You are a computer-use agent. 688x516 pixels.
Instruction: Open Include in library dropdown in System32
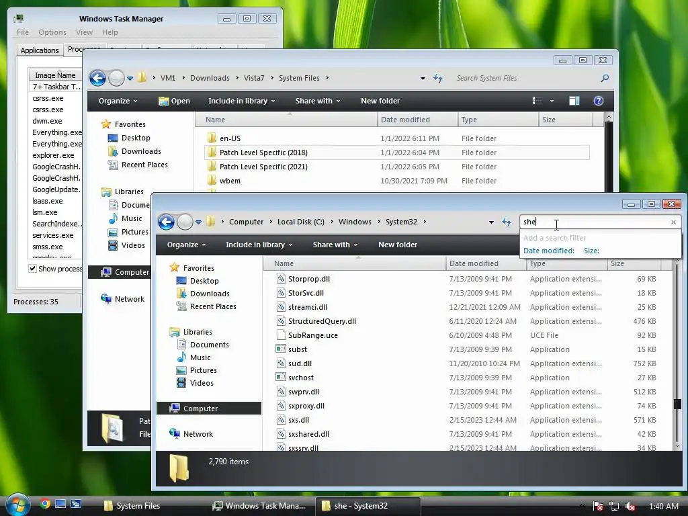click(x=259, y=245)
